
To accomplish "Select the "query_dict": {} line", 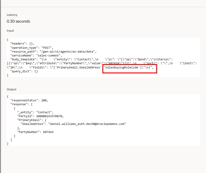I will click(24, 71).
